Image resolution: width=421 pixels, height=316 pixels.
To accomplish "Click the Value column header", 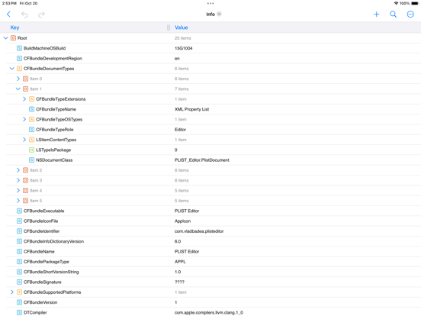I will tap(182, 27).
